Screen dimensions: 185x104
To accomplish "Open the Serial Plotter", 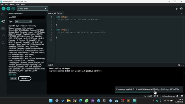I will (177, 8).
